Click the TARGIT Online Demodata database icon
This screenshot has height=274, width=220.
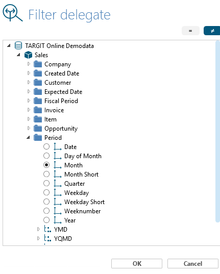click(18, 45)
